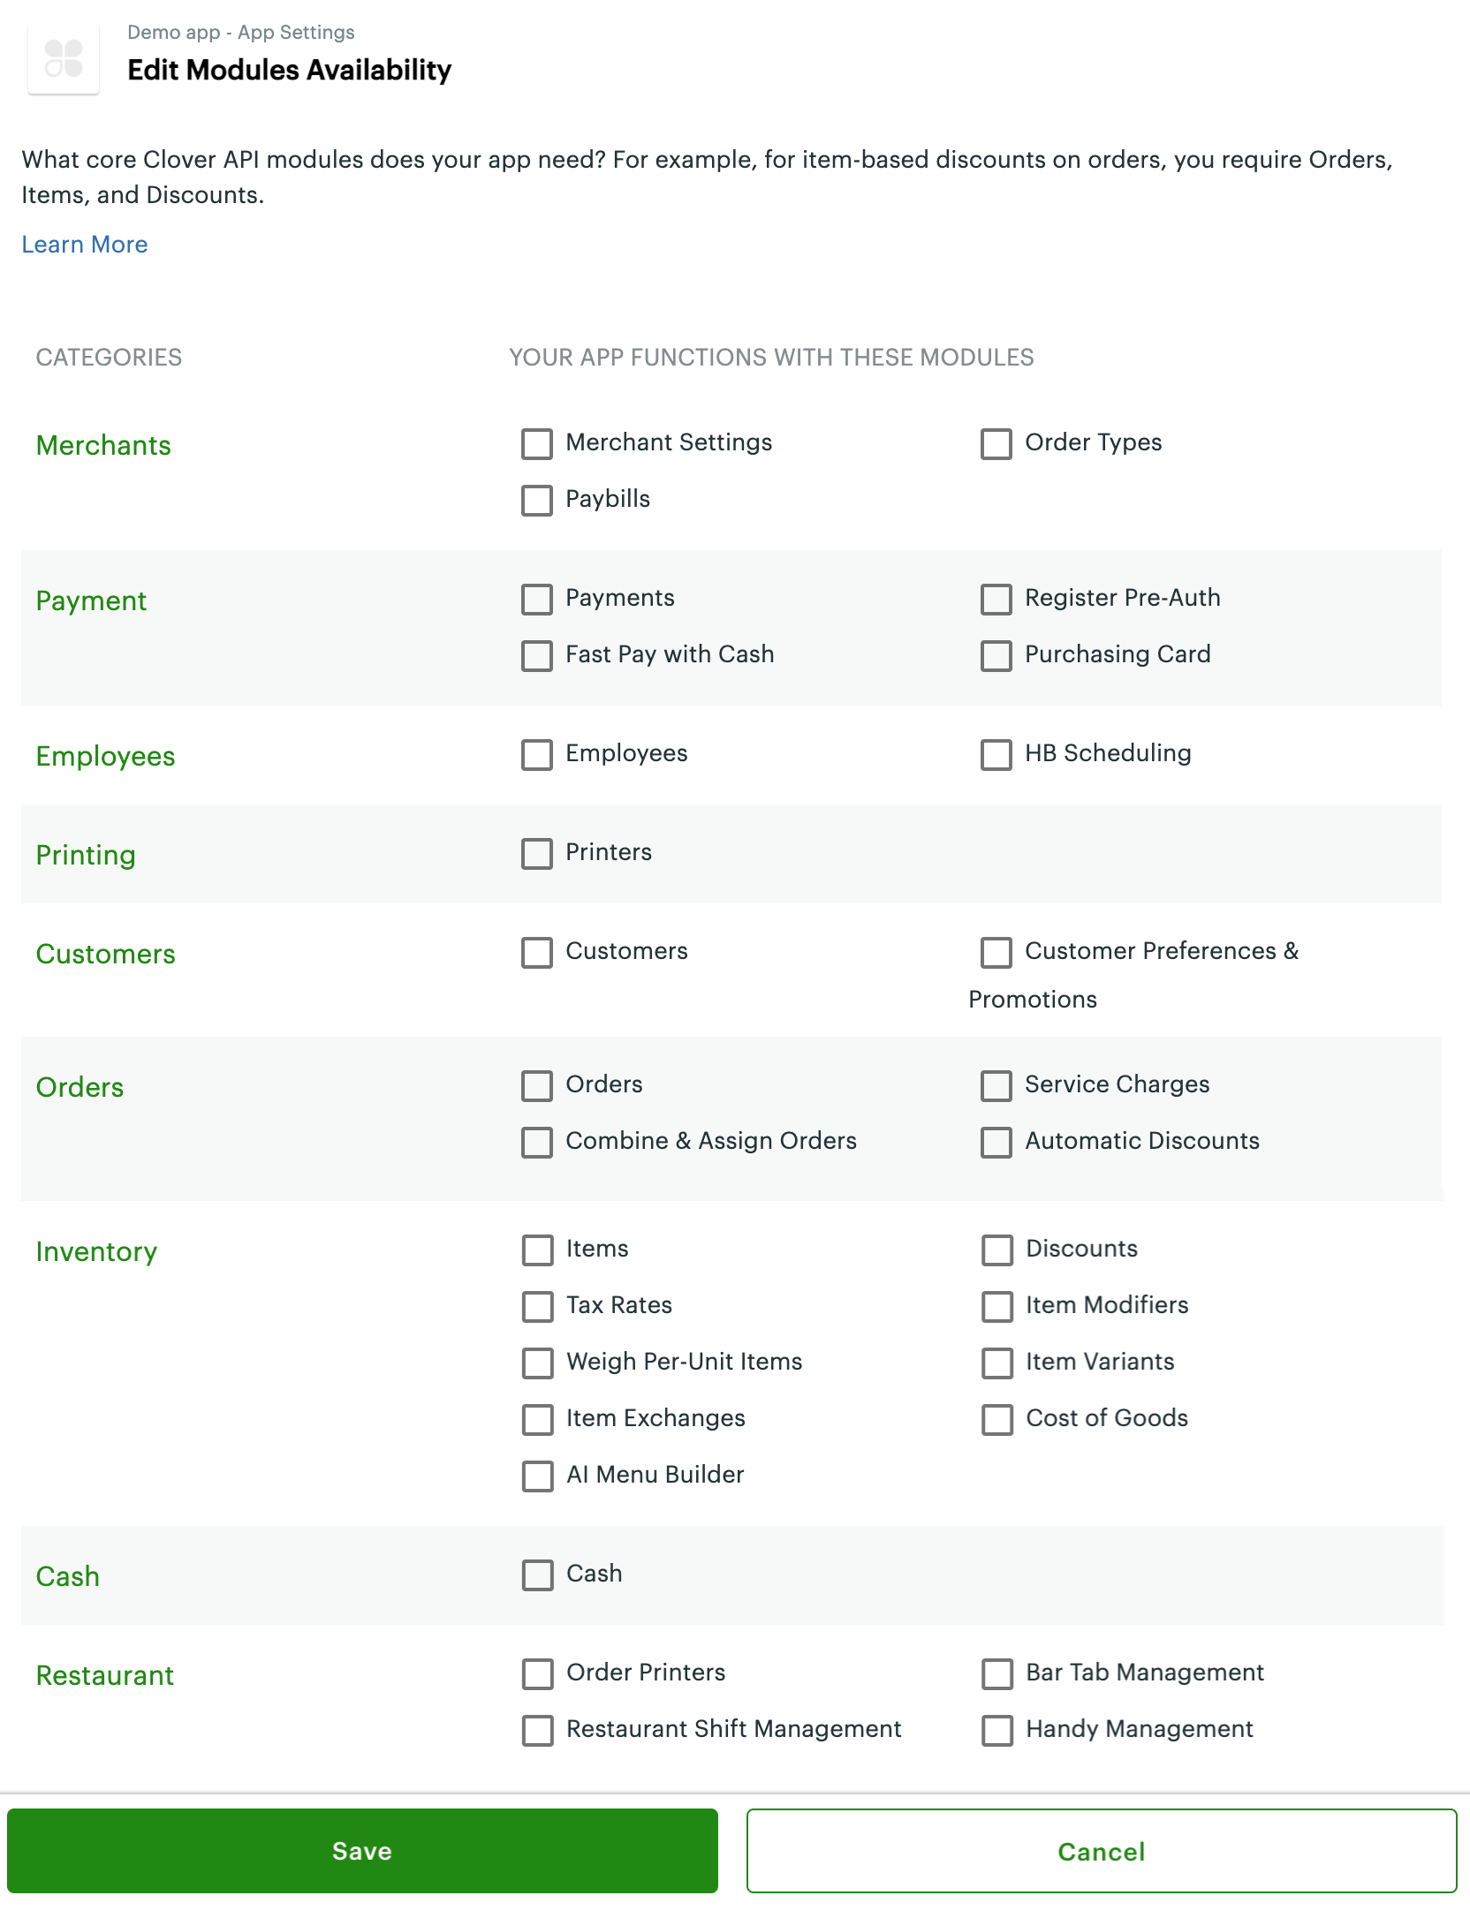Enable the Merchant Settings module
This screenshot has height=1918, width=1470.
[537, 444]
